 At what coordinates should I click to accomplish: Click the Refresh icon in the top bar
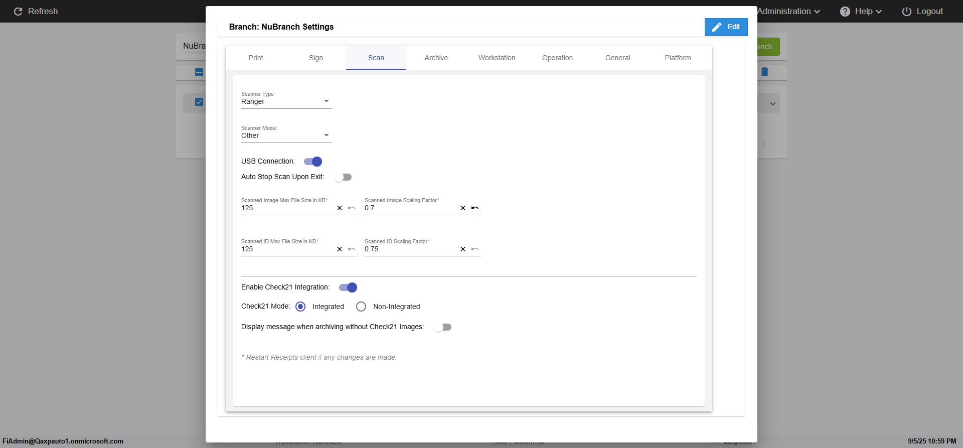point(18,12)
